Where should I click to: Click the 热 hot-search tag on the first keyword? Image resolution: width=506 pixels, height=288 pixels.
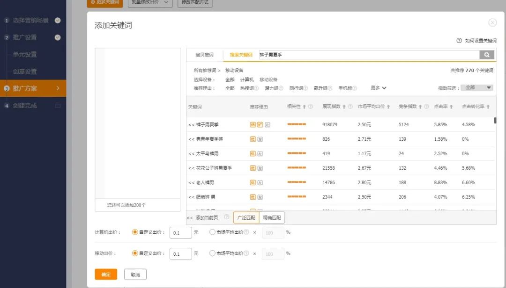click(x=253, y=125)
